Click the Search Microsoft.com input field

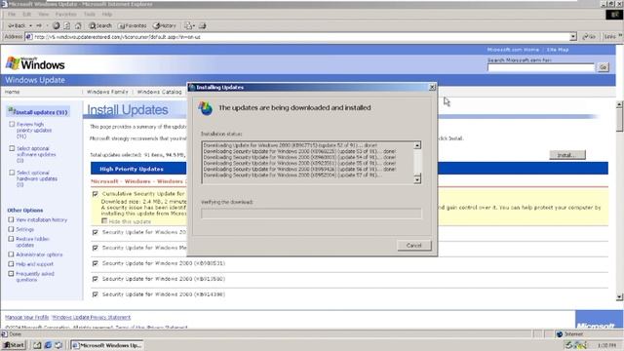tap(540, 67)
